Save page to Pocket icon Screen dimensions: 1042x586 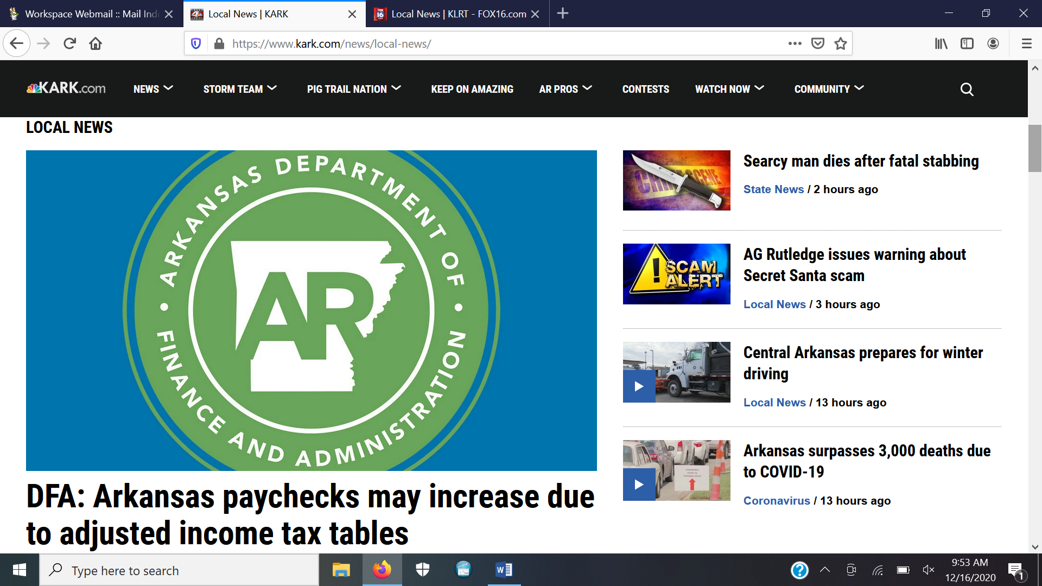818,43
